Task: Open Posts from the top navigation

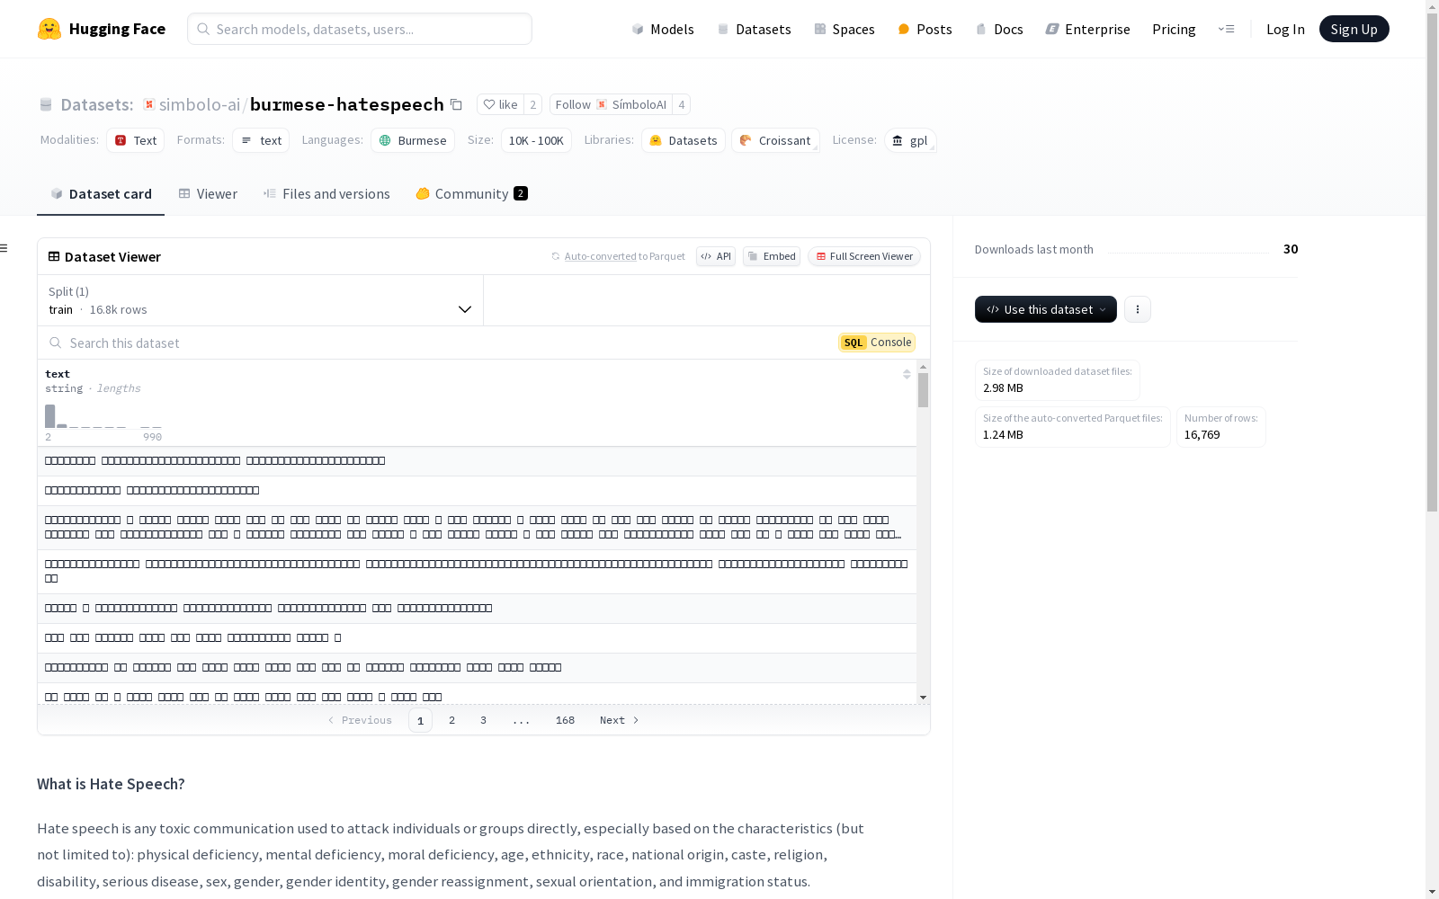Action: click(x=925, y=29)
